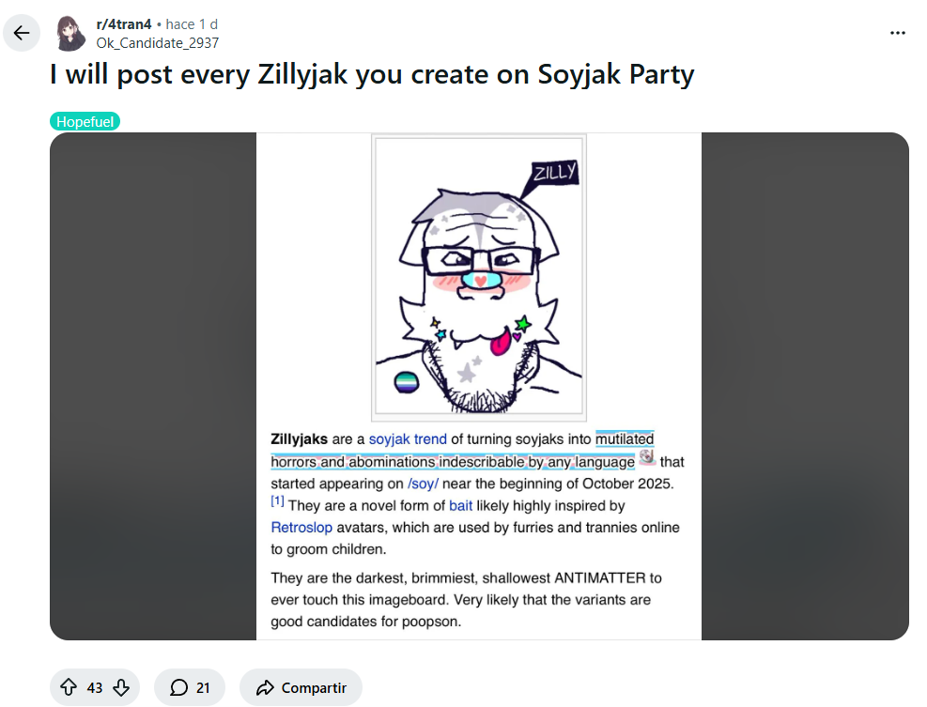Filter by the Hopefuel flair tag

[x=85, y=121]
